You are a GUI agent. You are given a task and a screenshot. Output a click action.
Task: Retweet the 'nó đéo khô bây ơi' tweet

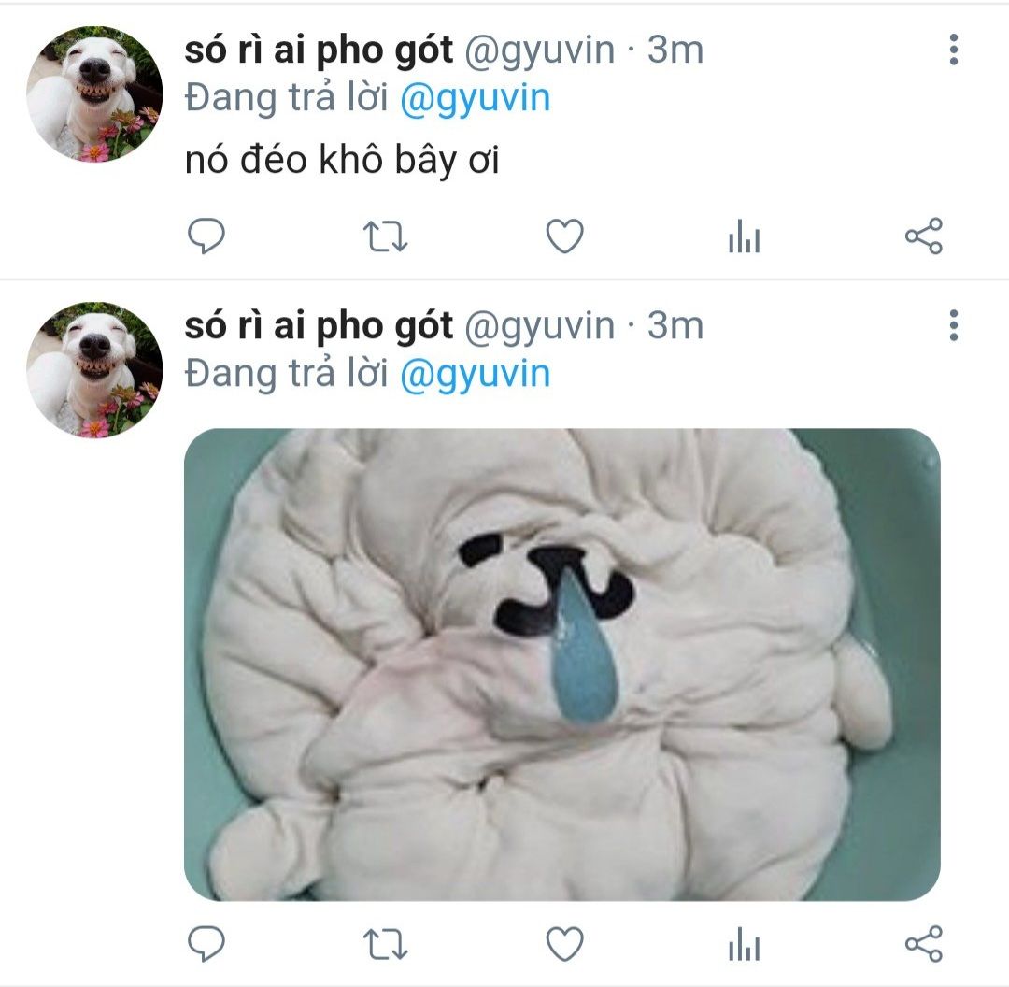[x=385, y=236]
